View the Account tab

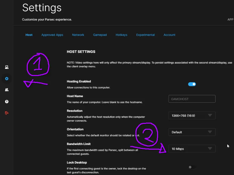169,35
